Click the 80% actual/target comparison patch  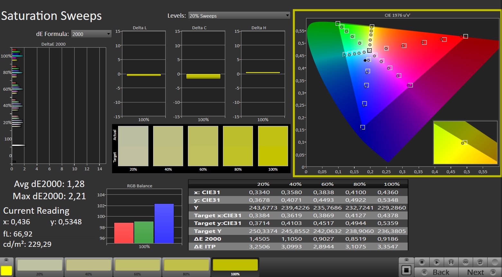pos(238,146)
